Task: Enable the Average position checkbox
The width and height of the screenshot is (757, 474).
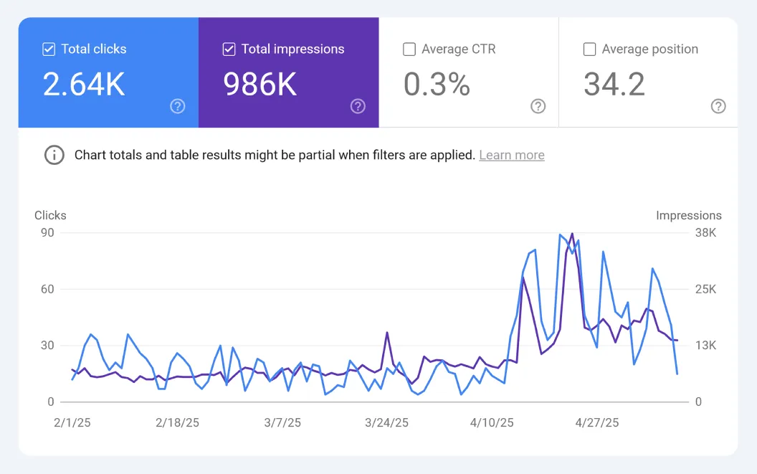Action: 590,49
